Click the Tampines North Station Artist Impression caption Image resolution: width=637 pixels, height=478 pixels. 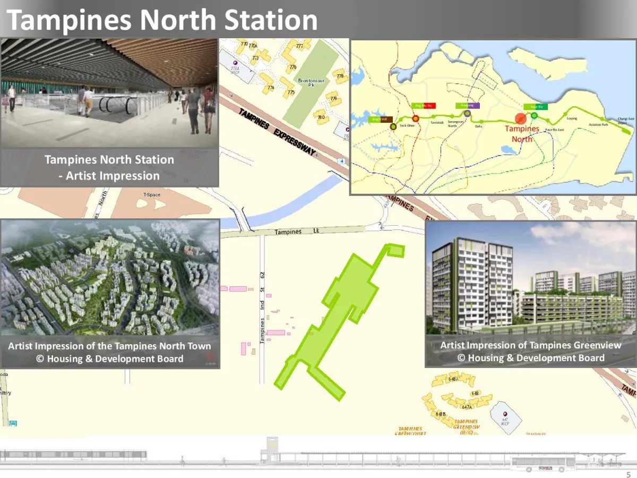[x=109, y=167]
